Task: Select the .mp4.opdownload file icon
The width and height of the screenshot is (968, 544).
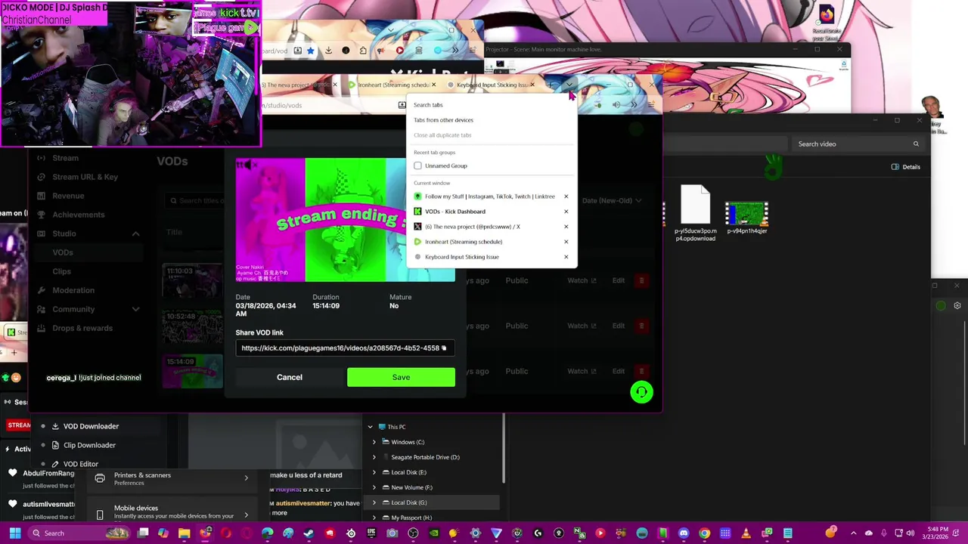Action: point(695,205)
